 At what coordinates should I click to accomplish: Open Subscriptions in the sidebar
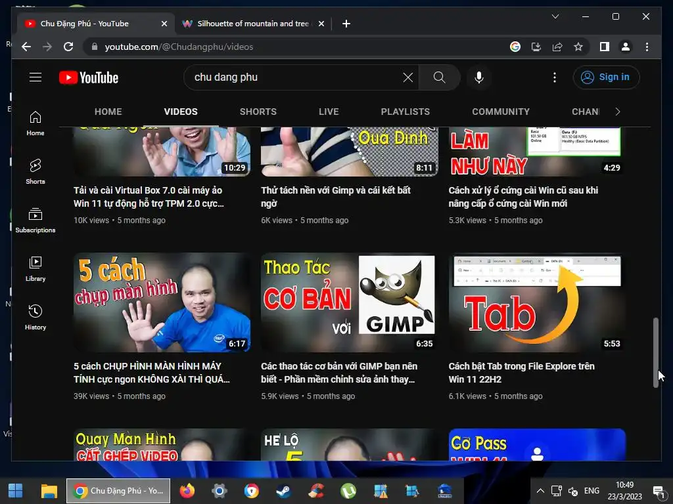(35, 220)
